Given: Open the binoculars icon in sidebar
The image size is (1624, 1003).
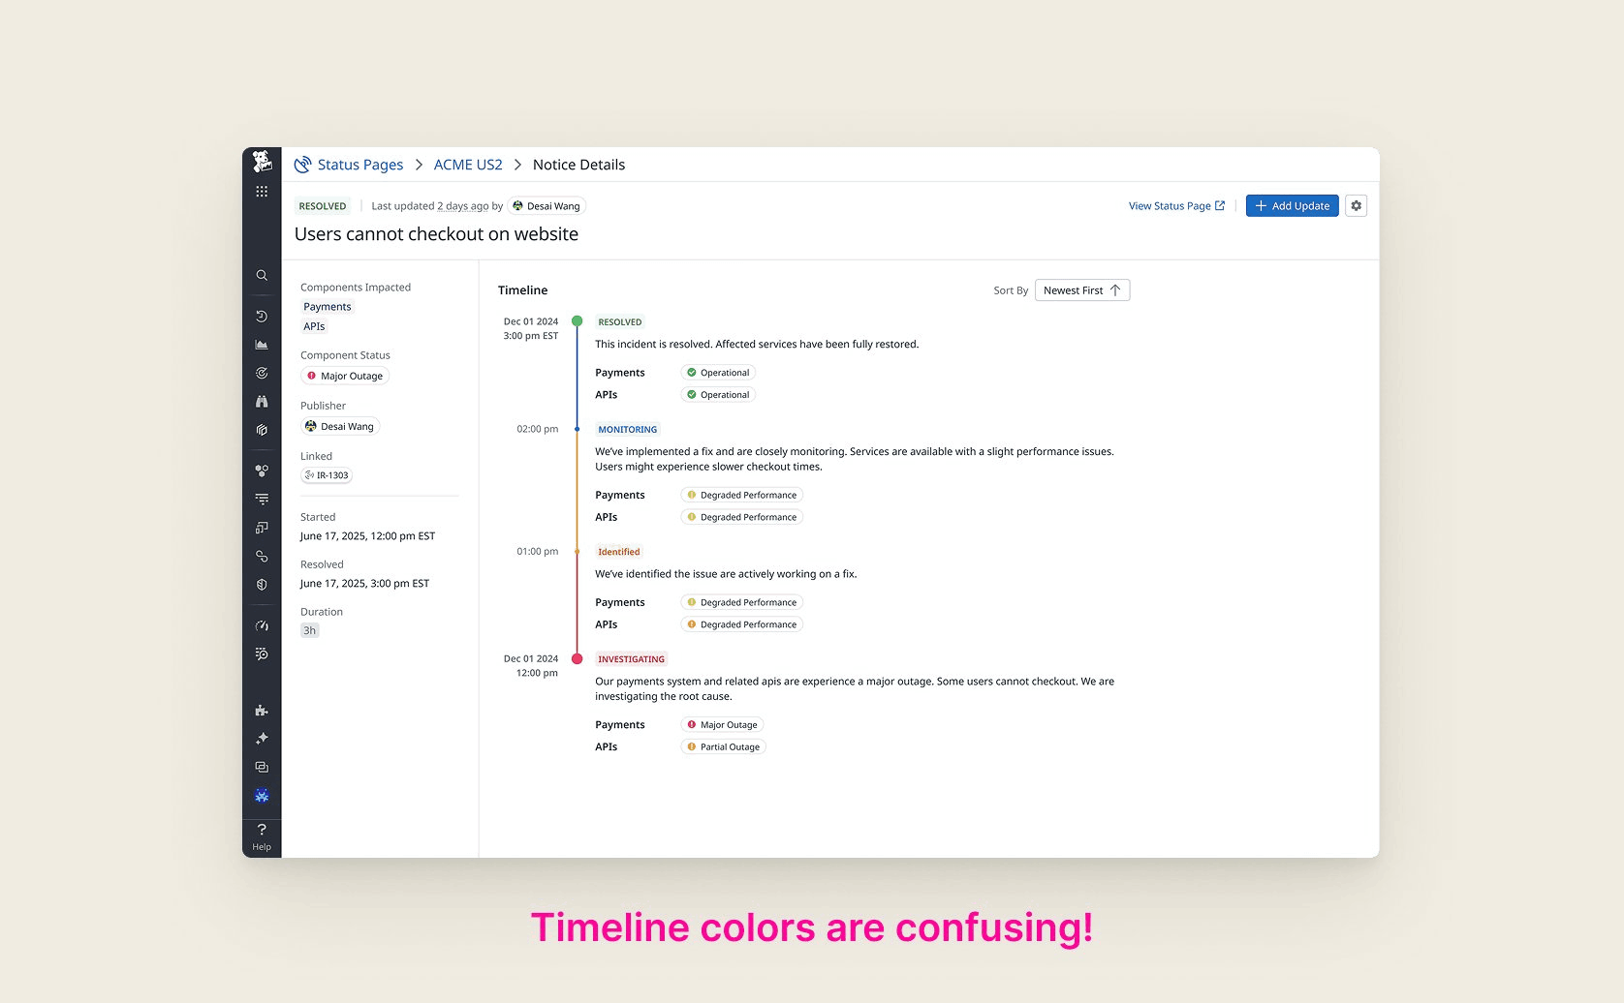Looking at the screenshot, I should (262, 402).
